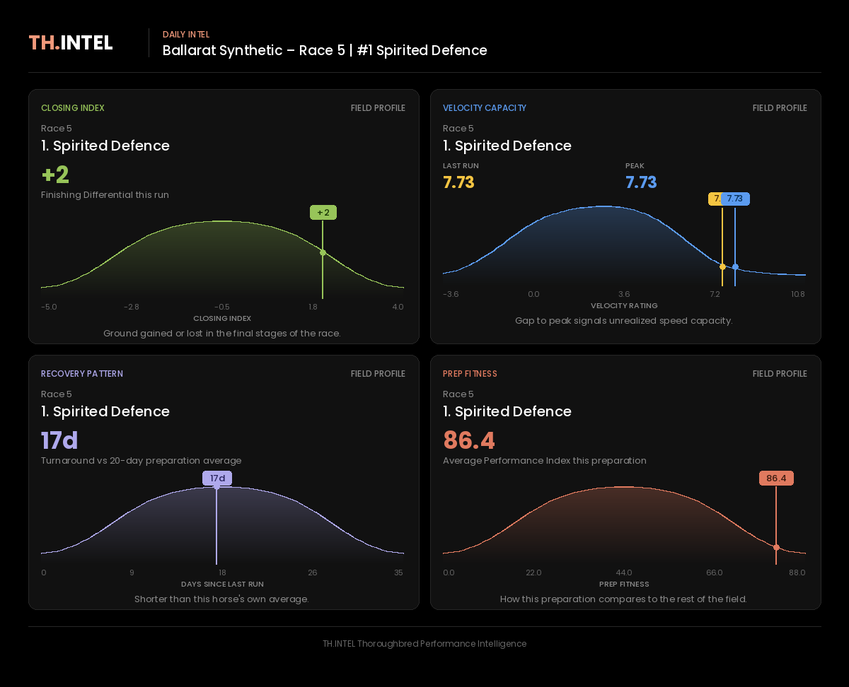Image resolution: width=849 pixels, height=687 pixels.
Task: Click the DAYS SINCE LAST RUN axis title
Action: (222, 585)
